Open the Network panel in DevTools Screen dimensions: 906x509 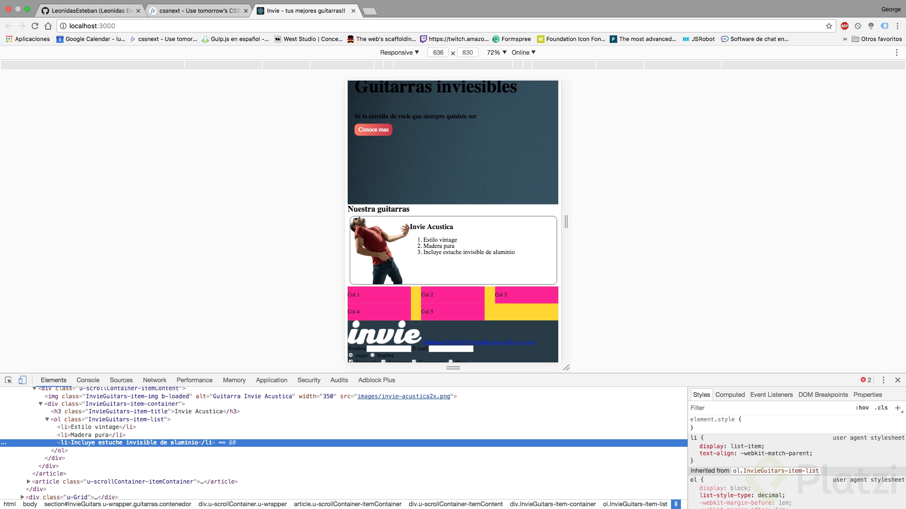pyautogui.click(x=154, y=380)
